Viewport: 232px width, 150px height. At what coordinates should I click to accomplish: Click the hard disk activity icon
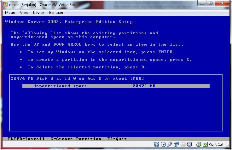(x=156, y=144)
